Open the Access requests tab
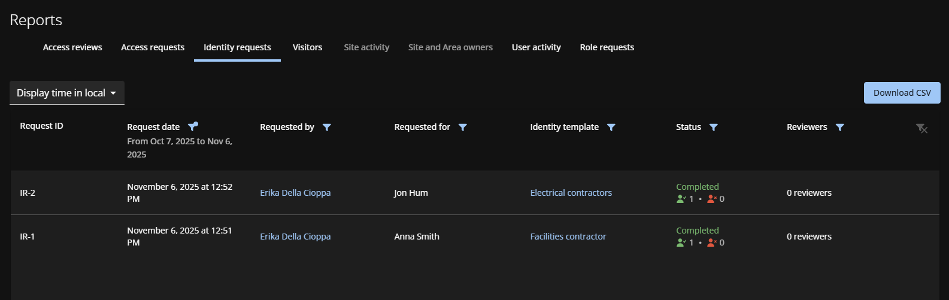Viewport: 949px width, 300px height. pyautogui.click(x=153, y=47)
